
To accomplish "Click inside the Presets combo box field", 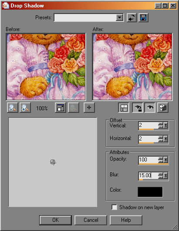I will coord(85,17).
